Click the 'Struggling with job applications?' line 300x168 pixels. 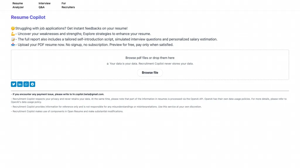coord(69,28)
